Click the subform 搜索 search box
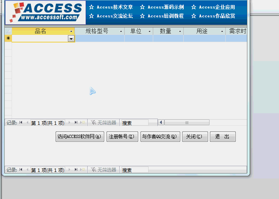Viewport: 279px width, 199px height. (x=135, y=123)
